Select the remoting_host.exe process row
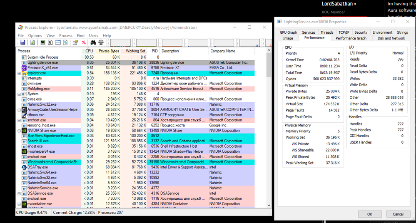 tap(135, 125)
